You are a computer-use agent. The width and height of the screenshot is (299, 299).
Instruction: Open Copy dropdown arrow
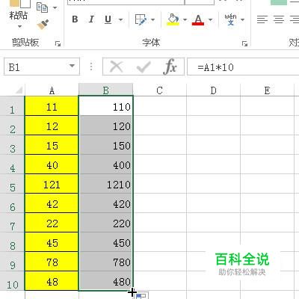[55, 7]
